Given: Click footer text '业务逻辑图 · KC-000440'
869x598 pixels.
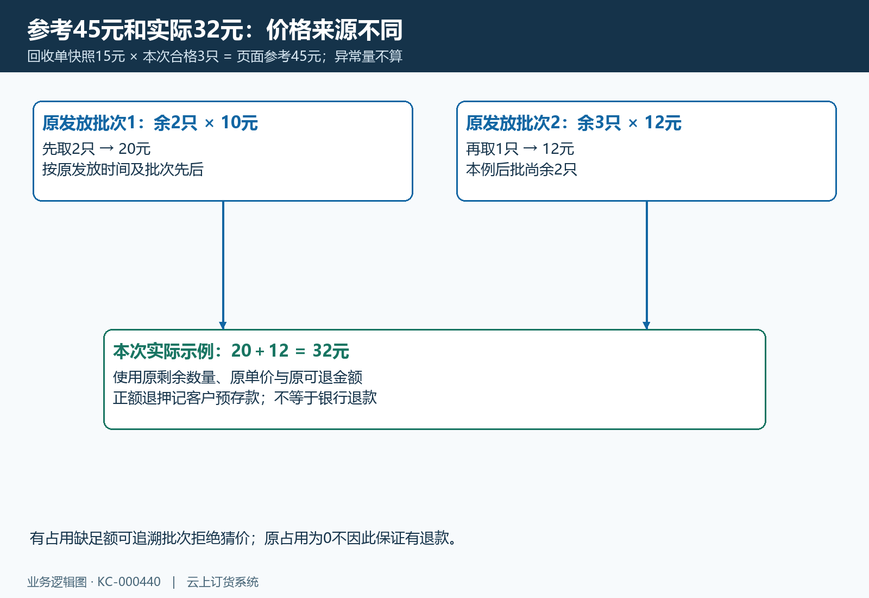Looking at the screenshot, I should coord(94,582).
